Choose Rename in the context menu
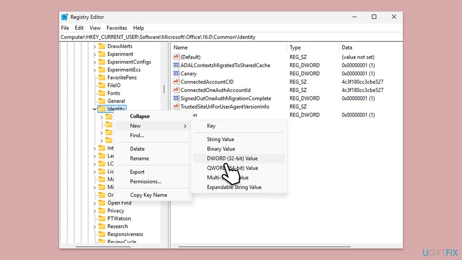 coord(153,158)
